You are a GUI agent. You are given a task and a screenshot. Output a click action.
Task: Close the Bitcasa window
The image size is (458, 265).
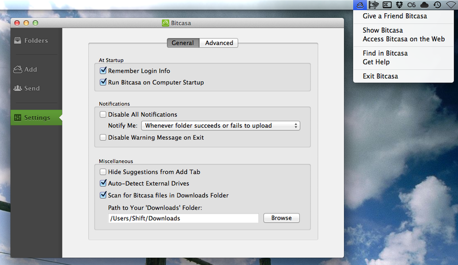(17, 23)
